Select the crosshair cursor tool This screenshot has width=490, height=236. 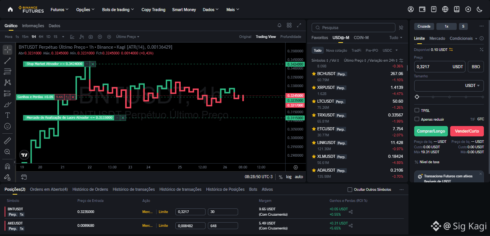[x=7, y=50]
